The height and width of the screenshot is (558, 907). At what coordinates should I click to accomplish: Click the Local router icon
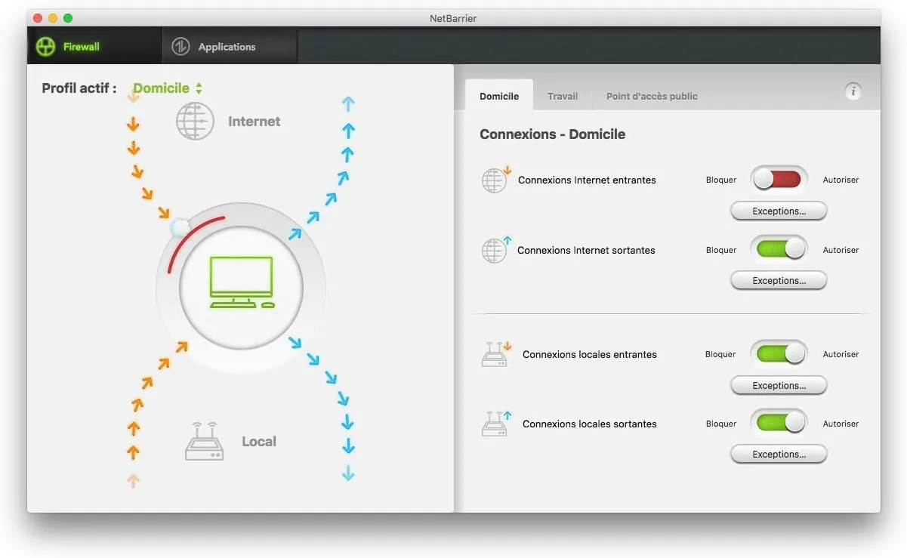(202, 441)
